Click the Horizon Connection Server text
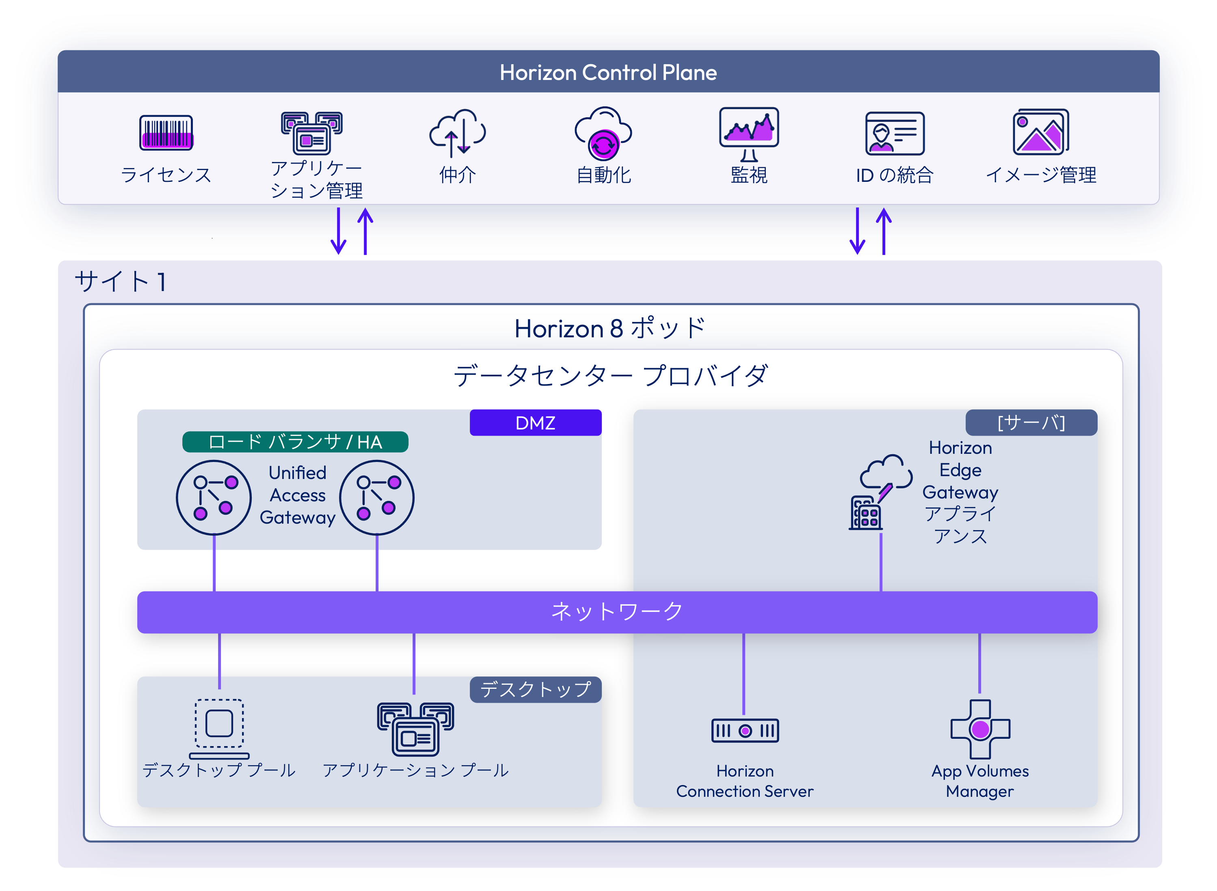 click(x=744, y=781)
